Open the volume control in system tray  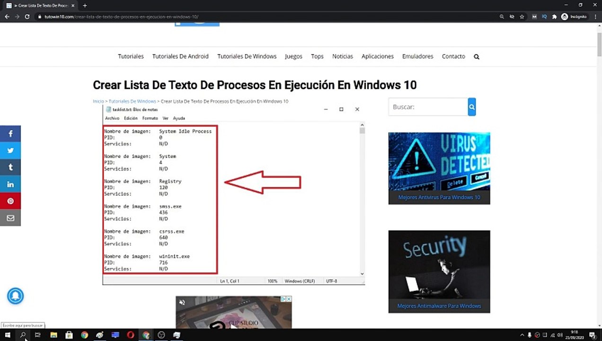pos(561,335)
